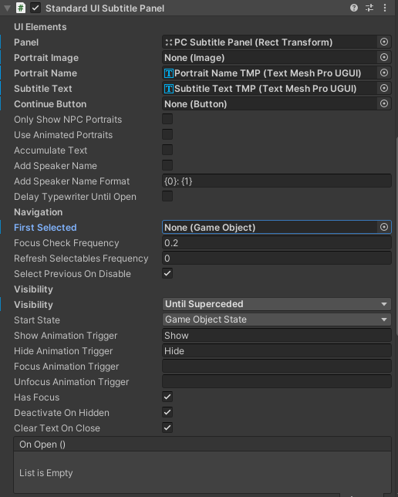Click empty Focus Animation Trigger field
The width and height of the screenshot is (398, 497).
(x=277, y=367)
